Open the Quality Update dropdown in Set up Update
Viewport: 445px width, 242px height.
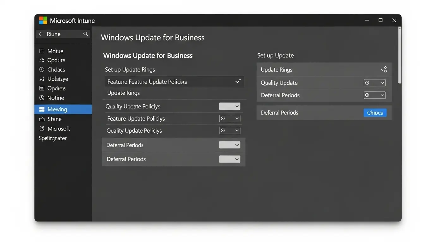(x=375, y=83)
